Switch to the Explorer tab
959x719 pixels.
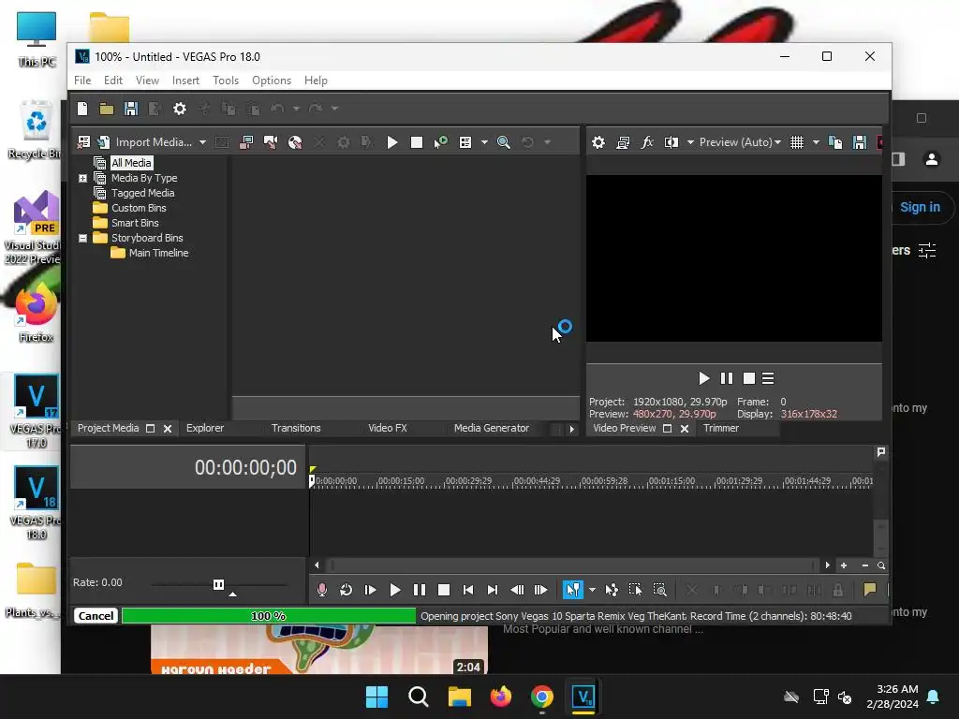click(205, 428)
